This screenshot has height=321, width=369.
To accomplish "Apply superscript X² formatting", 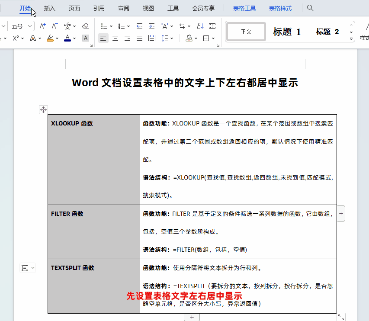I will click(16, 38).
